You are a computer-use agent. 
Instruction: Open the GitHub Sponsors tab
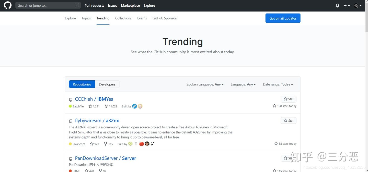(165, 18)
